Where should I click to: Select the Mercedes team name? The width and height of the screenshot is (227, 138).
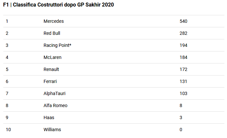coord(54,21)
